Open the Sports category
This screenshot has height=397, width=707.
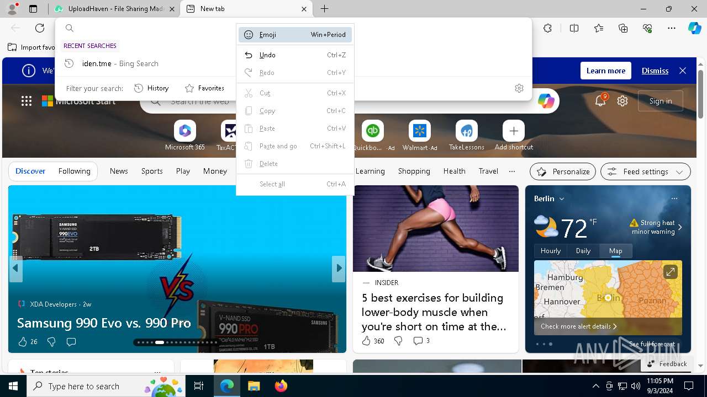coord(152,171)
